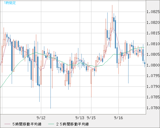Click the 1.0785 price axis label
This screenshot has height=128, width=160.
153,97
